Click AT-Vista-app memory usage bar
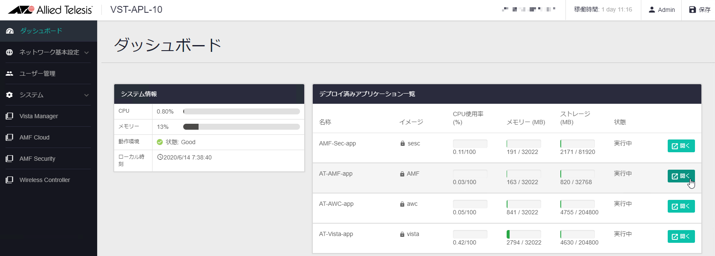The height and width of the screenshot is (256, 715). coord(524,234)
